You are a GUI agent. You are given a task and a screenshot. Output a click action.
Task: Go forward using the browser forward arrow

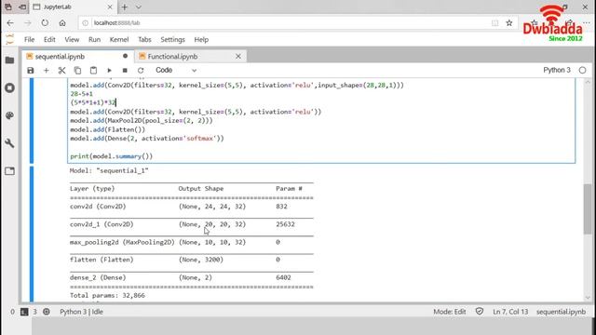coord(27,22)
